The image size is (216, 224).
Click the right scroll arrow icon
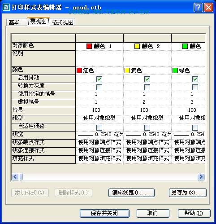pos(201,177)
